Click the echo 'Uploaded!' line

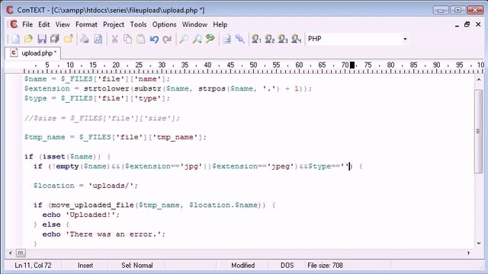pos(81,215)
